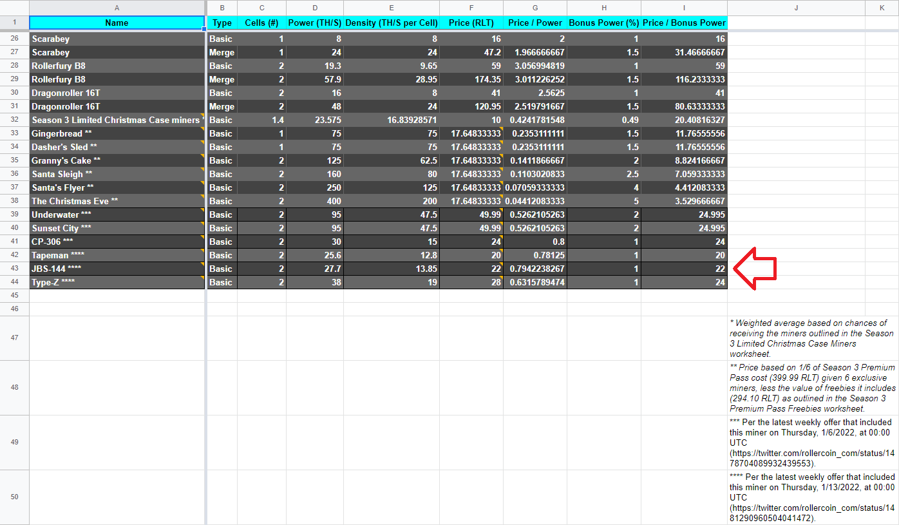Click the 2.519791667 price/power cell
This screenshot has width=899, height=525.
coord(535,106)
